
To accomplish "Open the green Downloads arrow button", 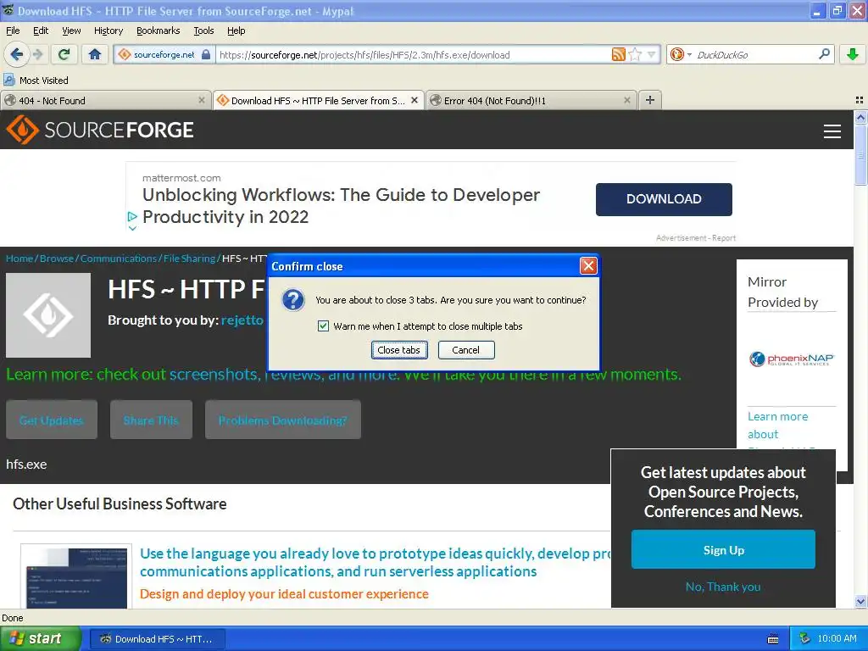I will 853,54.
